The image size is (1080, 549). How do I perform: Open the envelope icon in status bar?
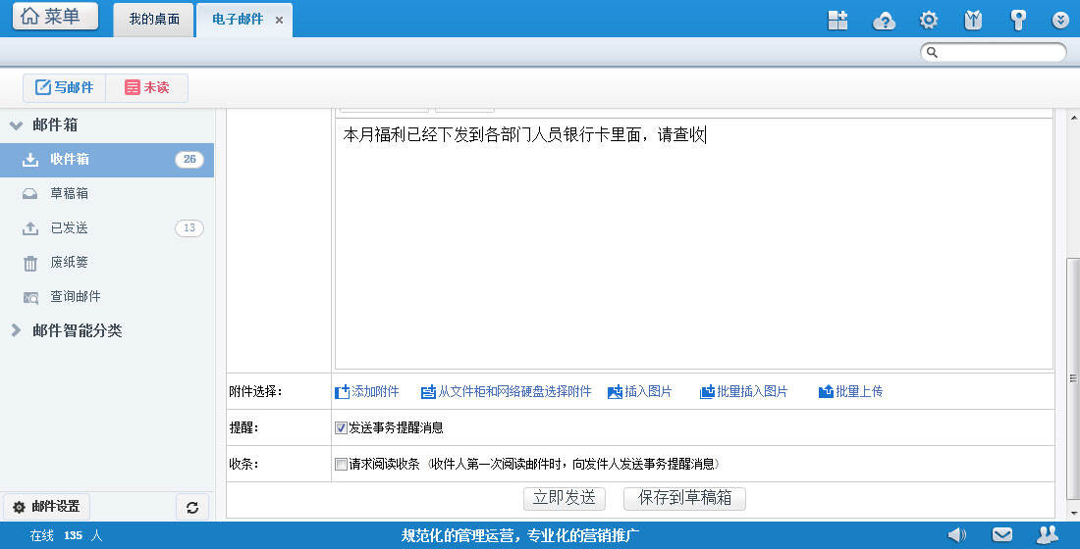(1001, 534)
